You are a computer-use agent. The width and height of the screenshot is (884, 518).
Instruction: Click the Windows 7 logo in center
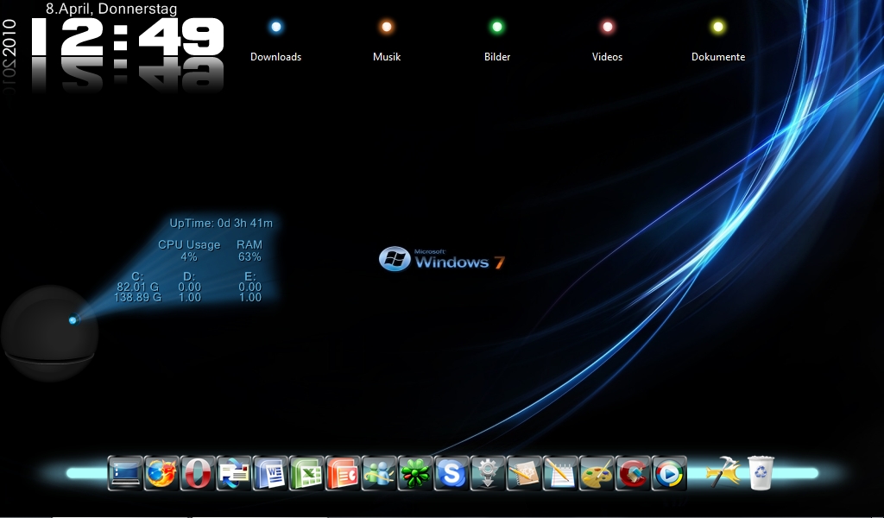tap(441, 259)
